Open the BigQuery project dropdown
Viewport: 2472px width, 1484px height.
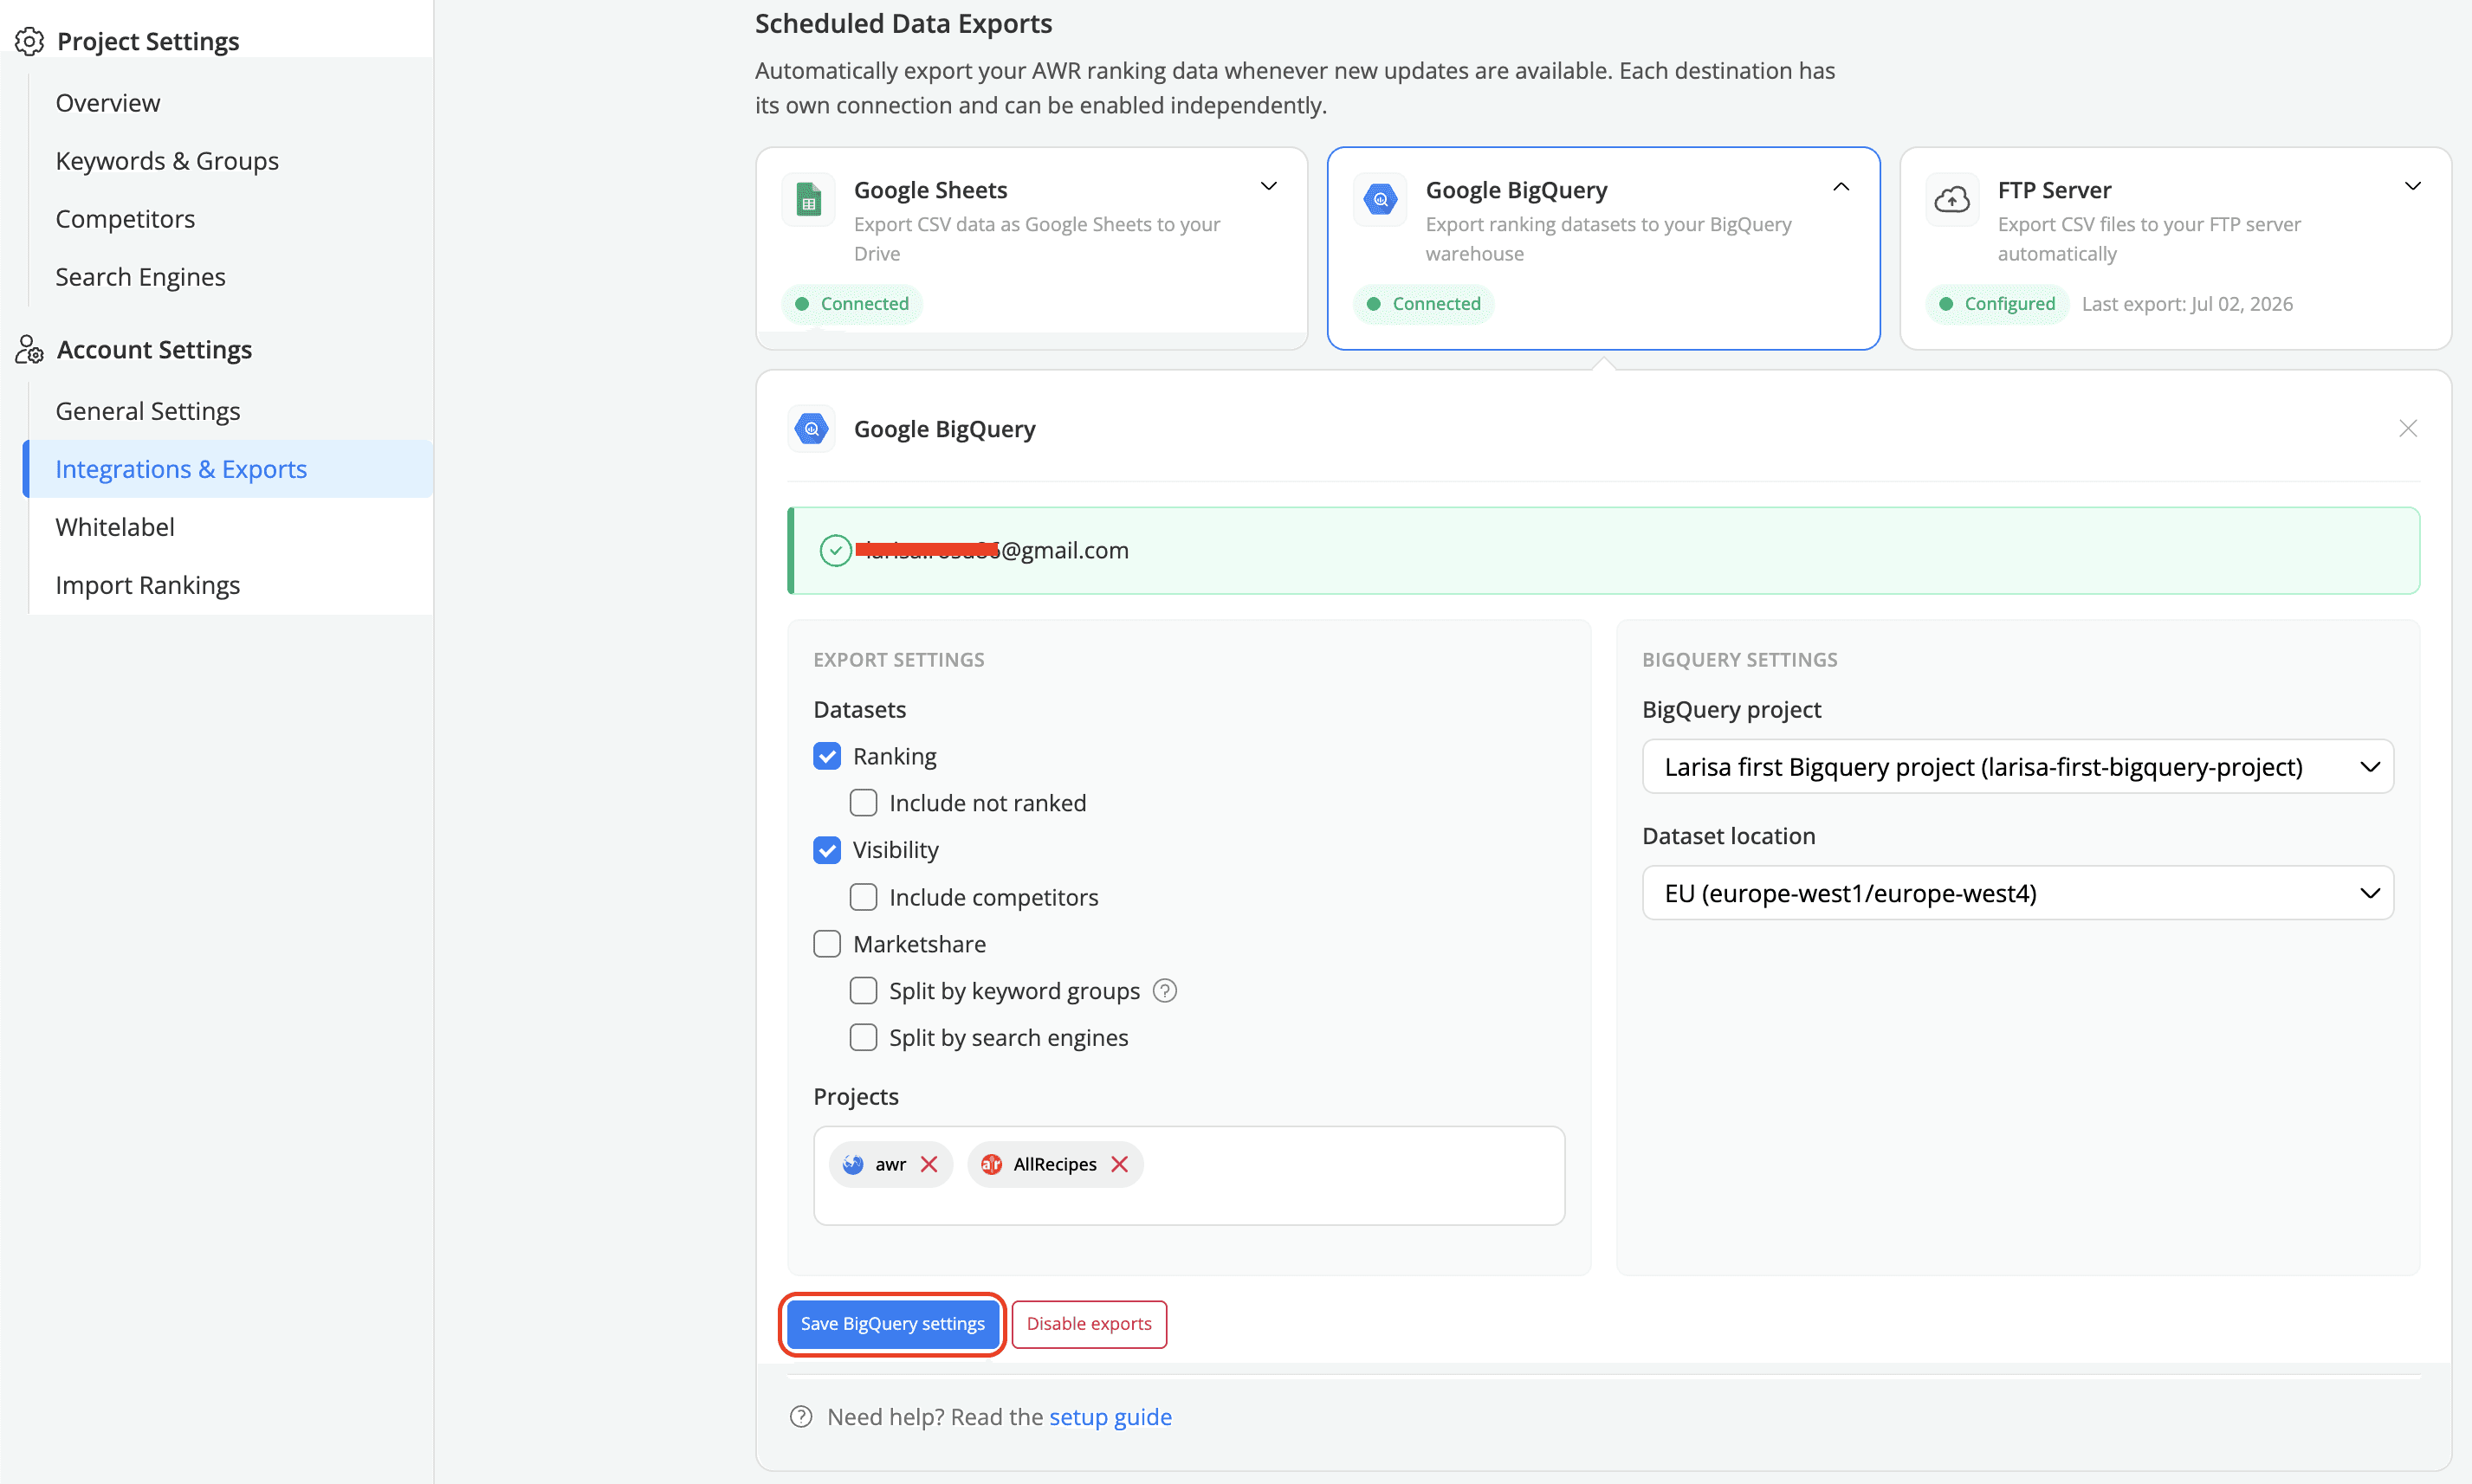[2018, 767]
